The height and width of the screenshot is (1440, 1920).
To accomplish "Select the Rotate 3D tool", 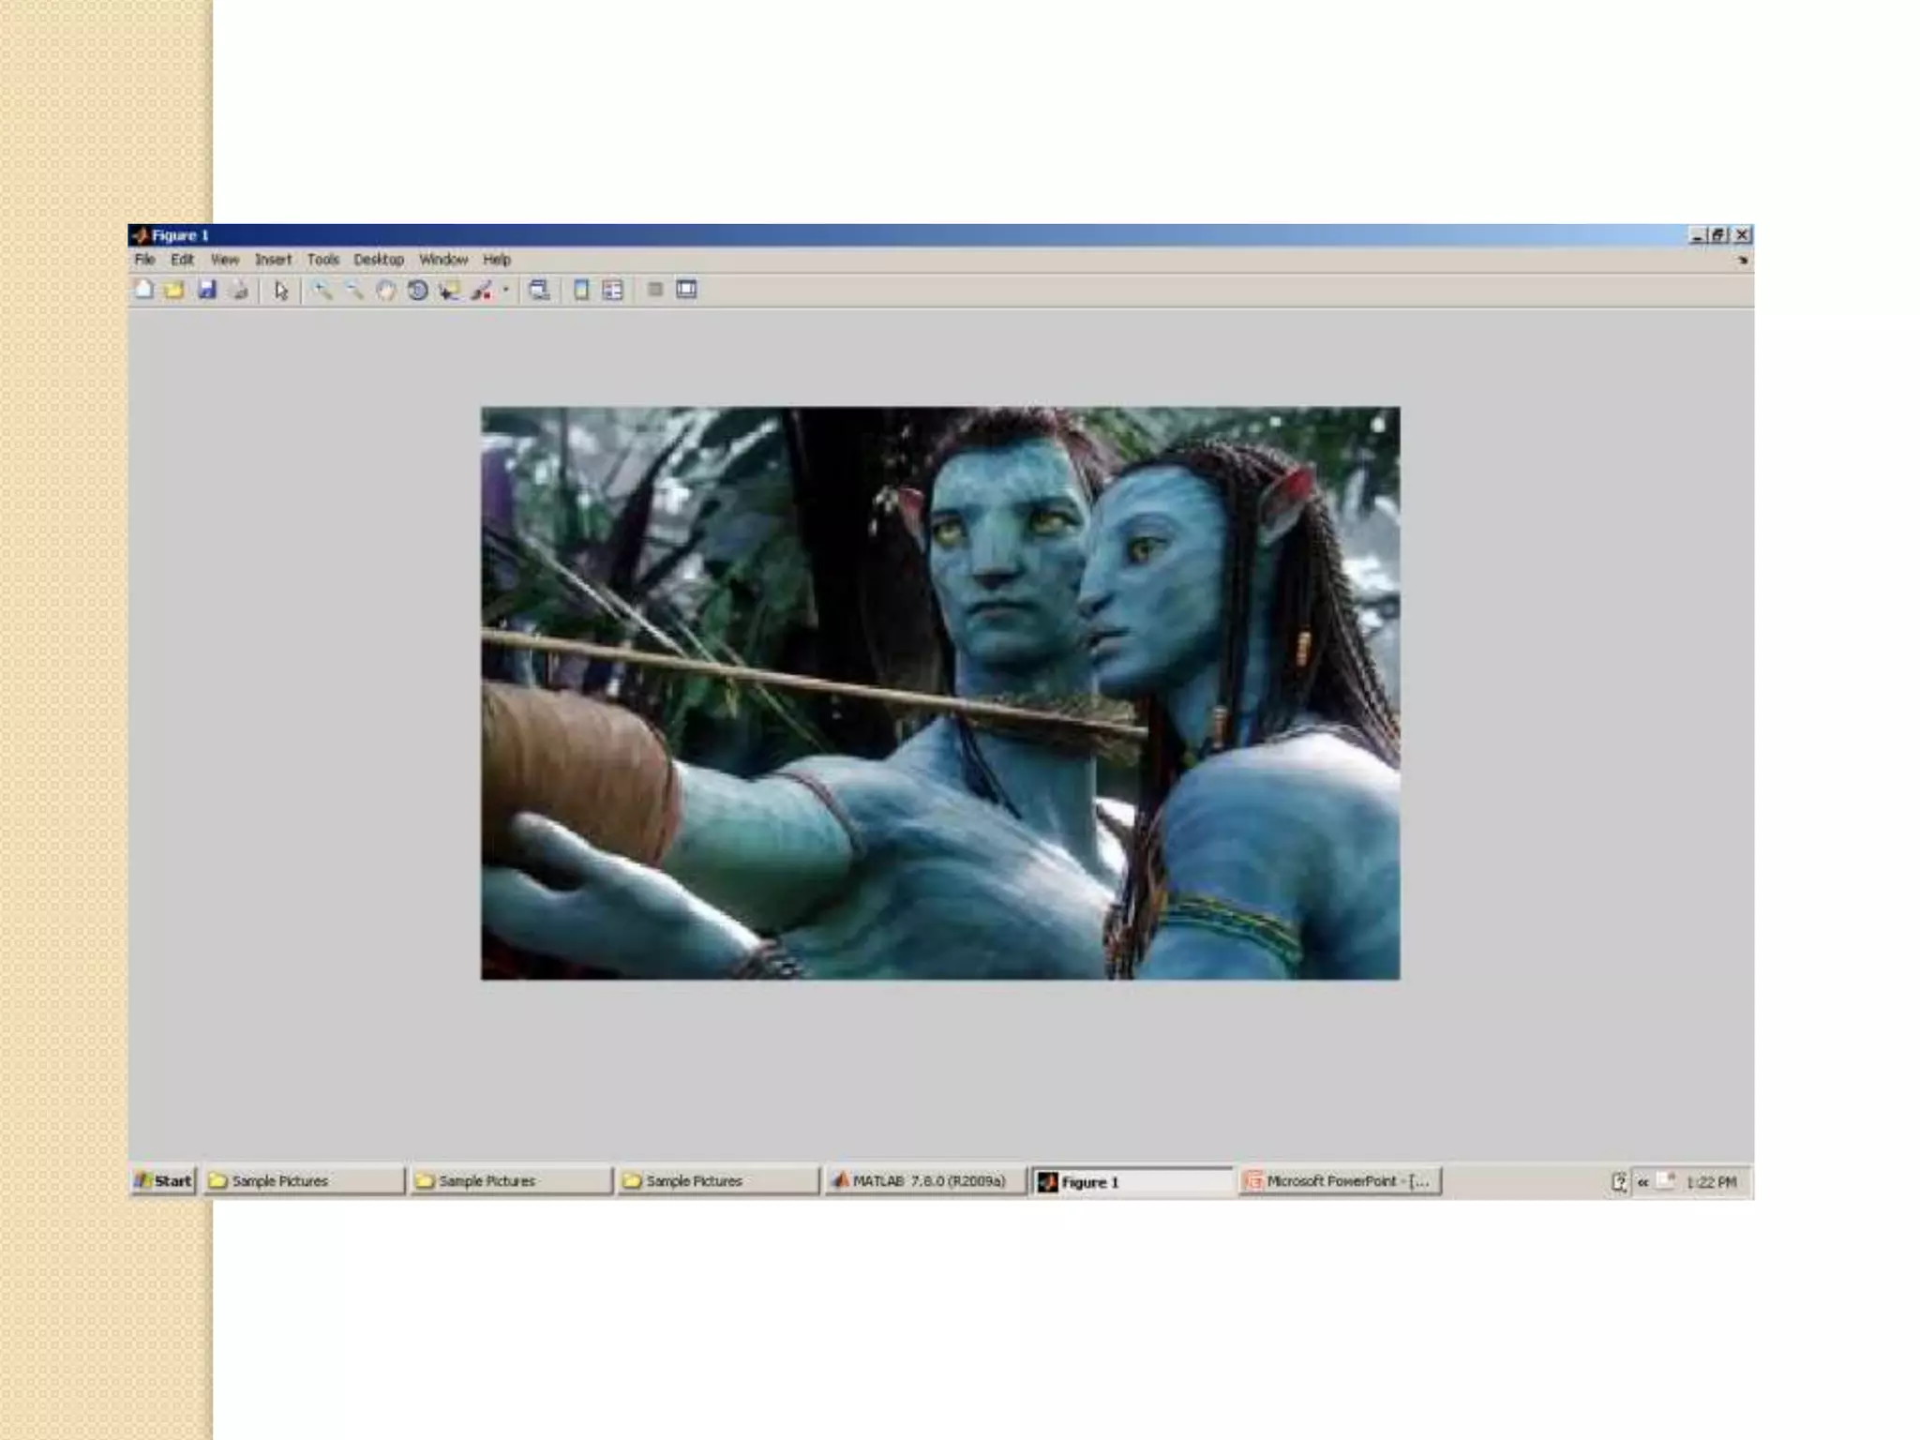I will [418, 291].
